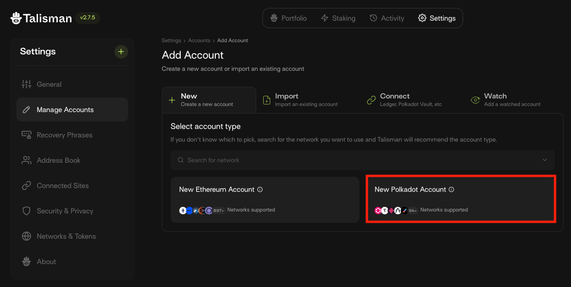The image size is (571, 287).
Task: Click the 897+ networks badge
Action: point(219,211)
